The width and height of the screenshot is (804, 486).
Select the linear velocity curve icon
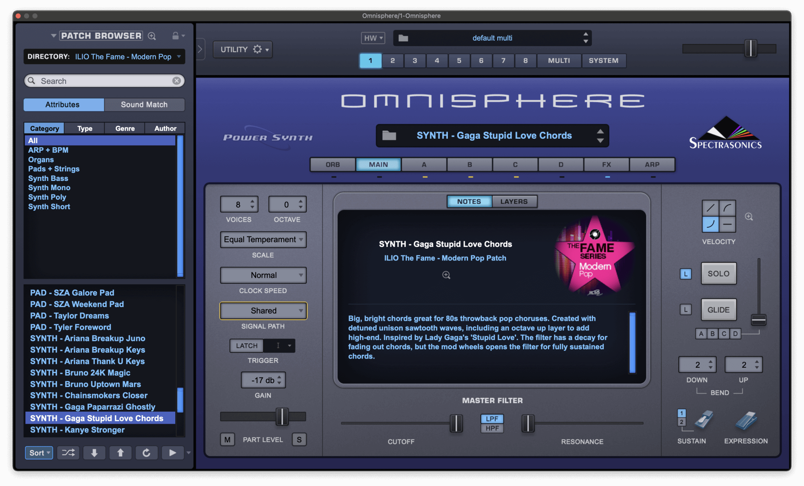[x=710, y=208]
